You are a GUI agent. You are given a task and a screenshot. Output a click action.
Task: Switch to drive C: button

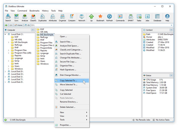tap(27, 25)
